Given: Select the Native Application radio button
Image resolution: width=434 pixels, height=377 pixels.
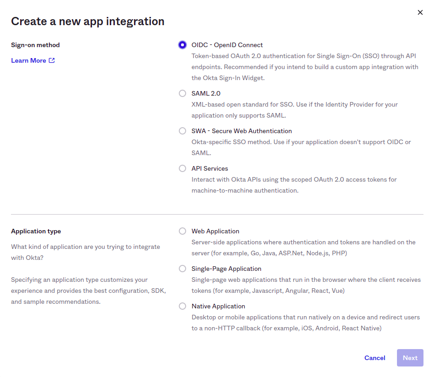Looking at the screenshot, I should 182,306.
